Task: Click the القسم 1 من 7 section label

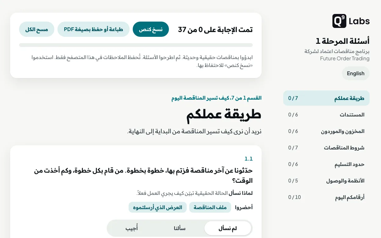Action: (x=217, y=98)
